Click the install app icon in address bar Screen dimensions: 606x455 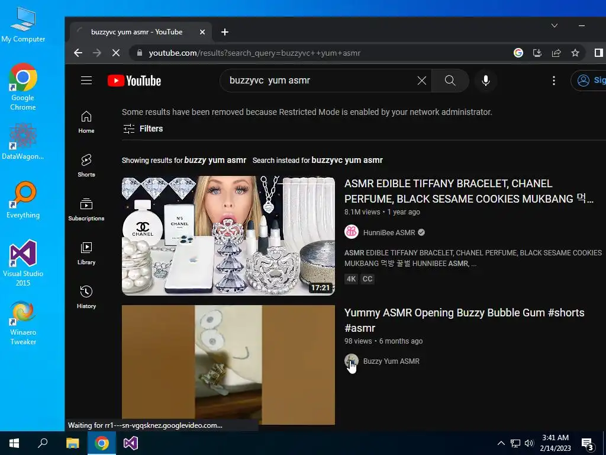(537, 53)
